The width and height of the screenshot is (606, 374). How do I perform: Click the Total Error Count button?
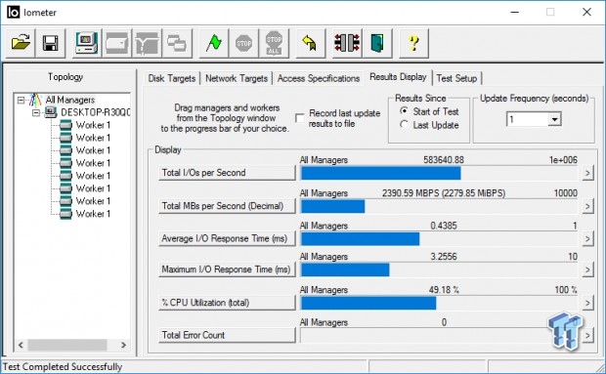[x=227, y=335]
